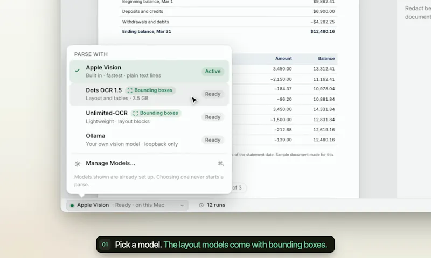This screenshot has width=431, height=258.
Task: Click Bounding boxes tag on Unlimited-OCR
Action: 156,113
